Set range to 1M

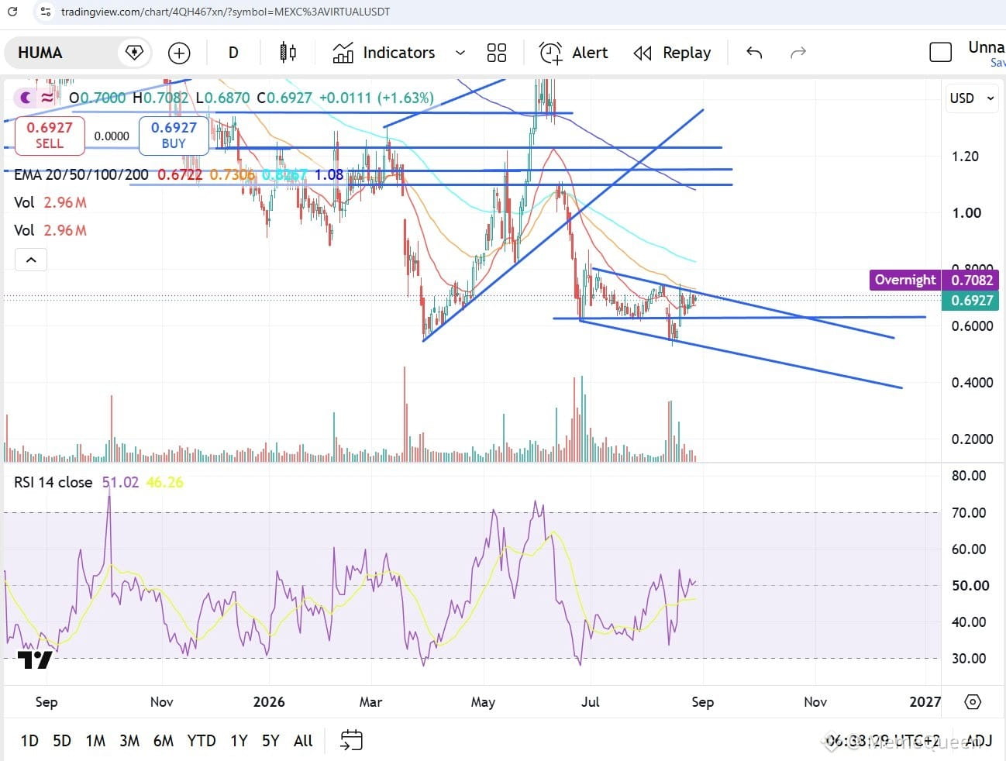click(x=95, y=741)
